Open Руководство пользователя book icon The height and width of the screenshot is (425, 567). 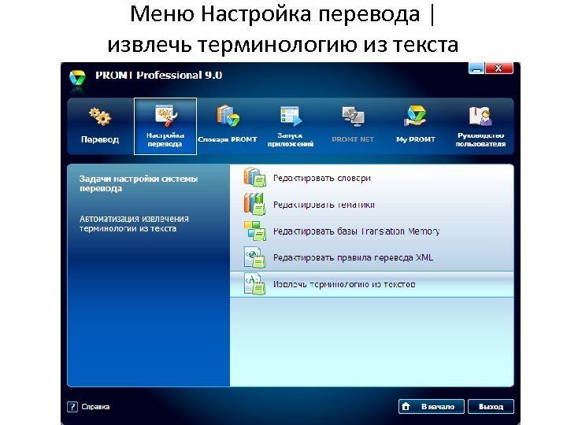480,116
